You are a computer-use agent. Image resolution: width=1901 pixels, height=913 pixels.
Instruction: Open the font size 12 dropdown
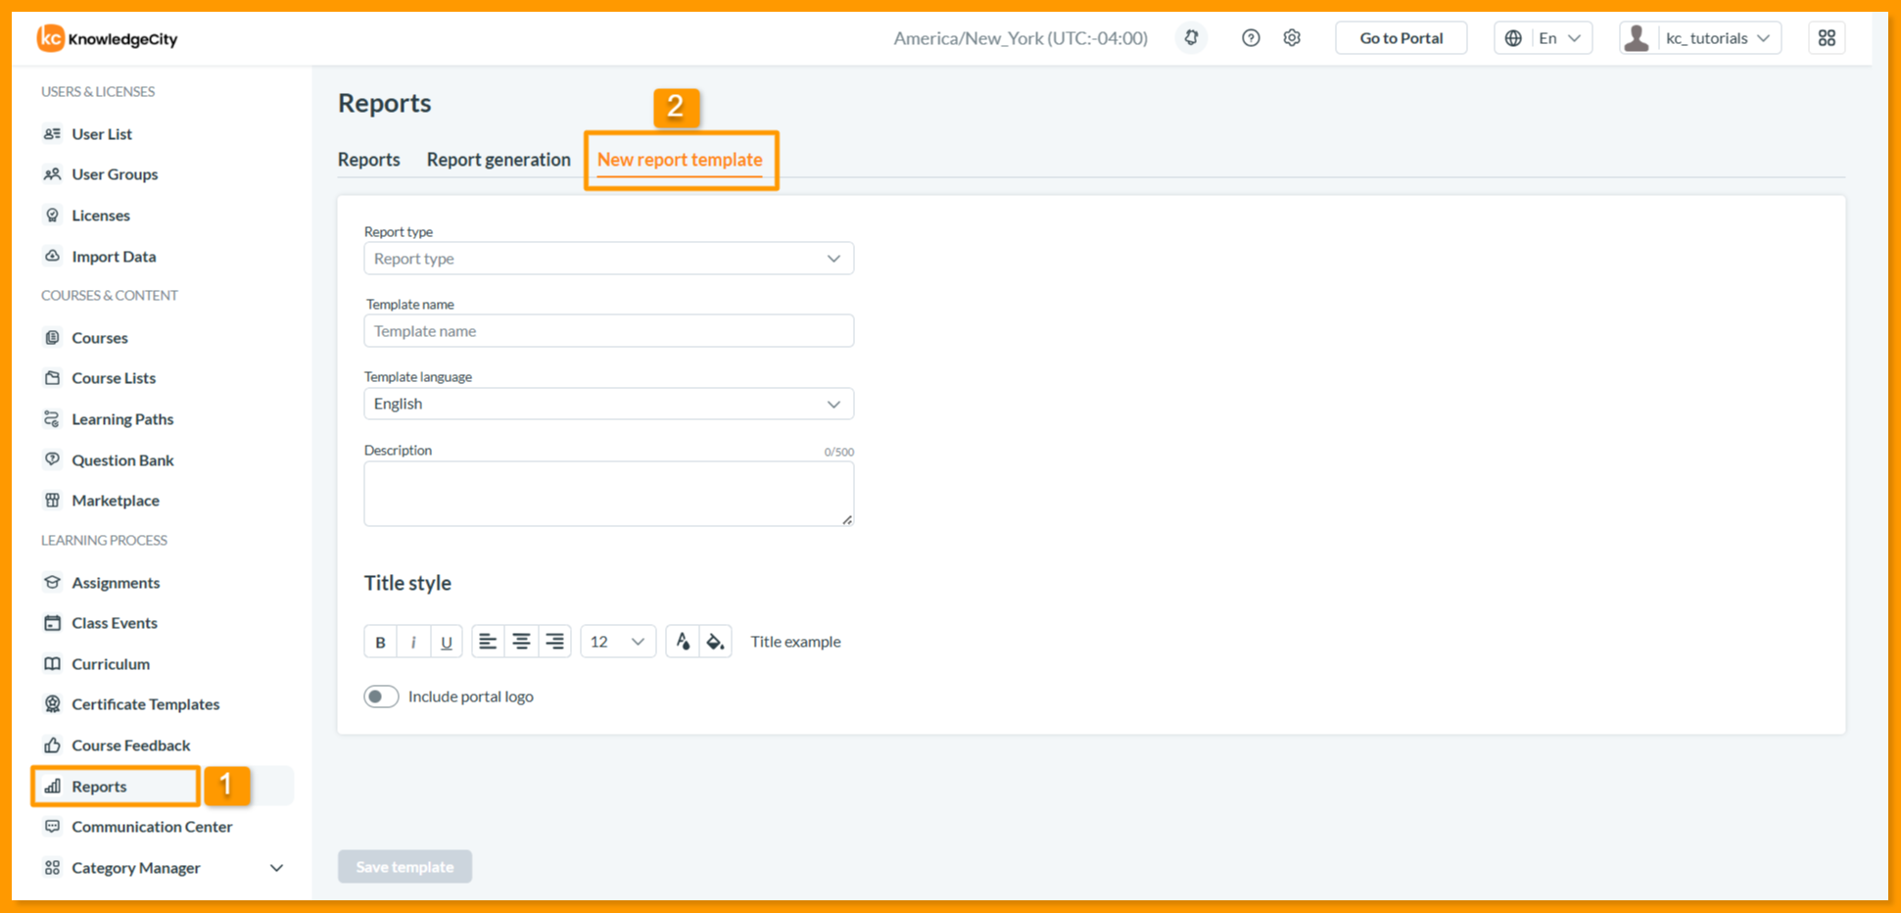(x=618, y=642)
